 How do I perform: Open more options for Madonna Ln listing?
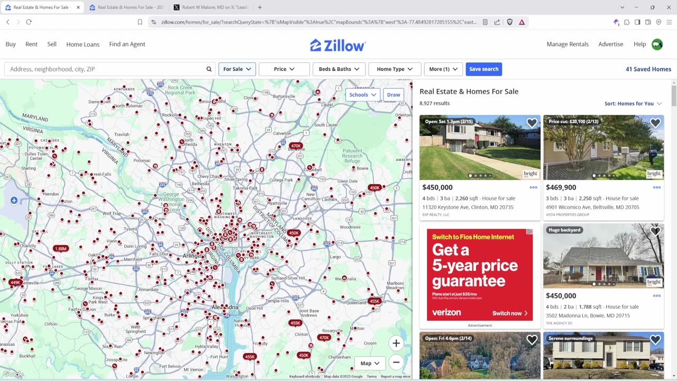point(656,296)
